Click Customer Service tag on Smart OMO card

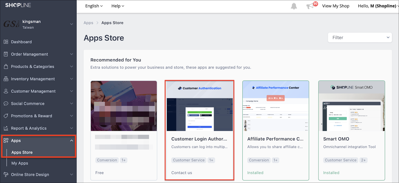[x=341, y=160]
